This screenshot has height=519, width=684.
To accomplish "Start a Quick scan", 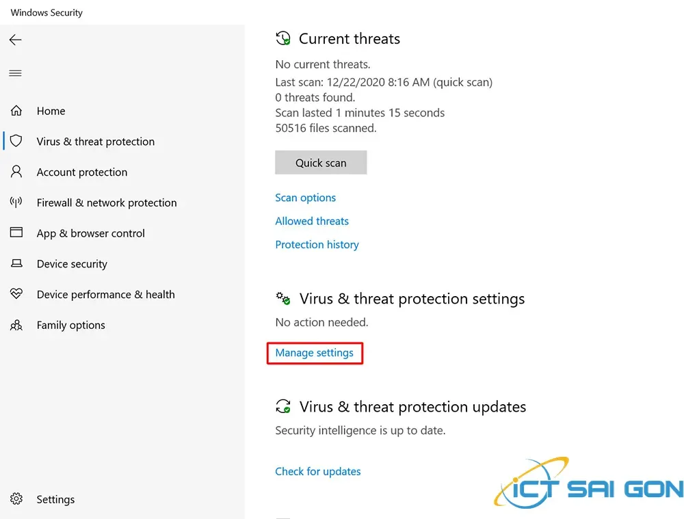I will (321, 162).
